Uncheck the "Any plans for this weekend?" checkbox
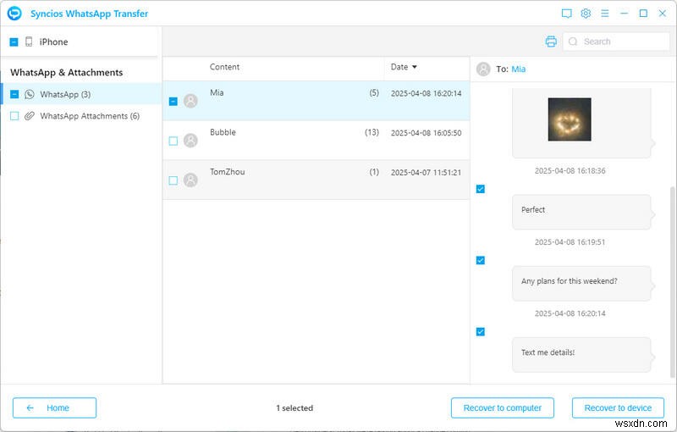Image resolution: width=677 pixels, height=432 pixels. [480, 260]
